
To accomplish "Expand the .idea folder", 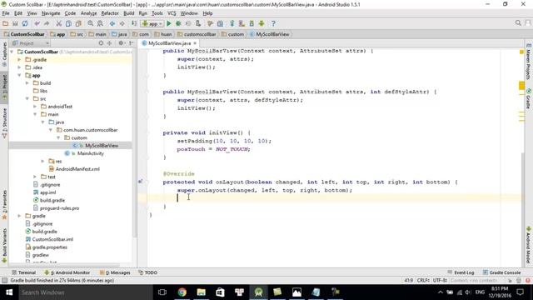I will 20,67.
